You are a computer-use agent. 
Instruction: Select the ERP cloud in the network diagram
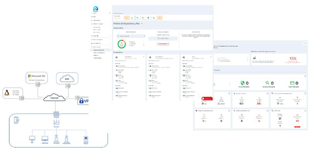click(67, 78)
